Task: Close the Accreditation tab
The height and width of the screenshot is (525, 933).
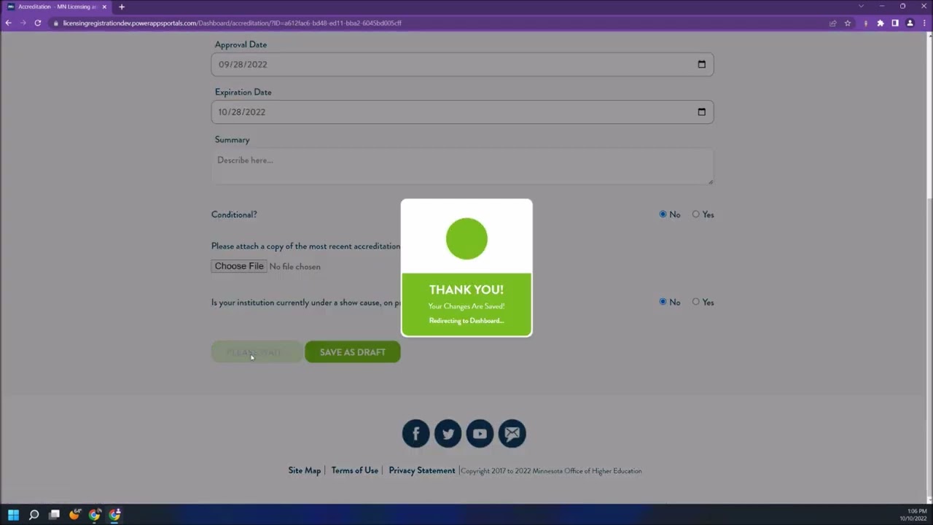Action: point(104,7)
